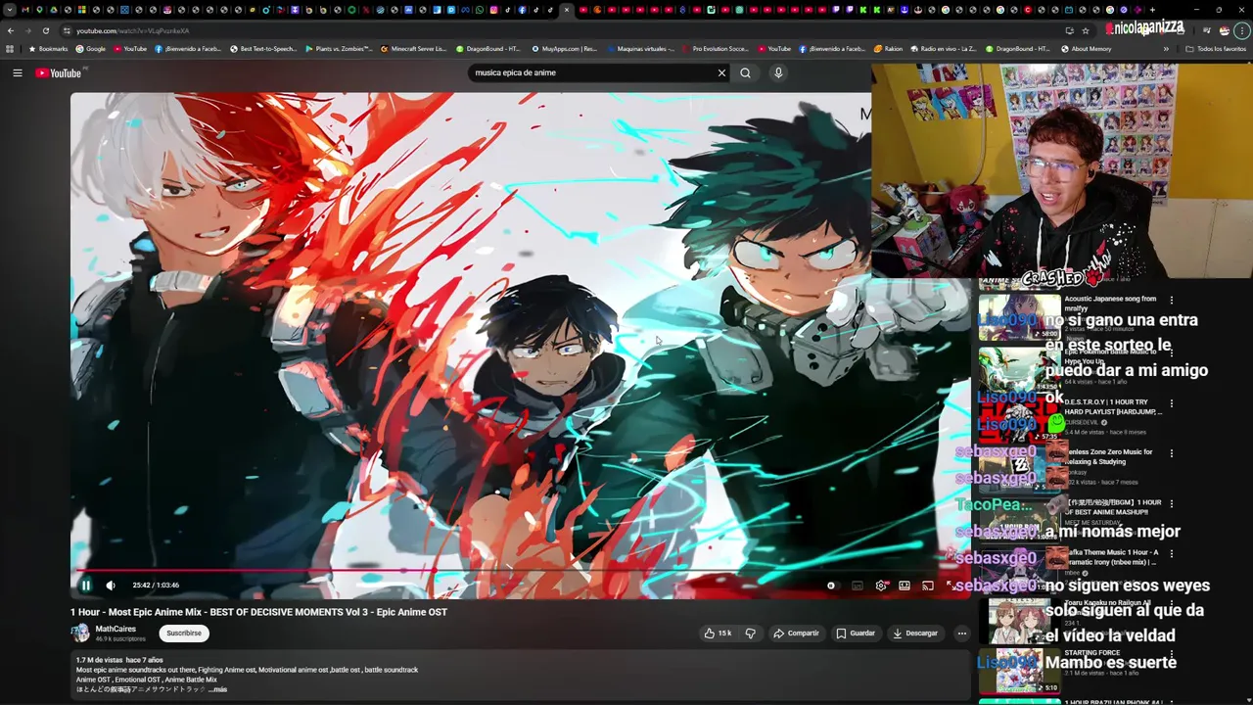Image resolution: width=1253 pixels, height=705 pixels.
Task: Open the Google apps grid in bookmarks bar
Action: (x=10, y=49)
